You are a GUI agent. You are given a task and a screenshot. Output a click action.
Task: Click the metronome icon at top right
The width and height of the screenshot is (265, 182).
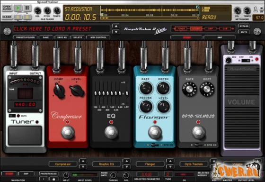[x=256, y=10]
